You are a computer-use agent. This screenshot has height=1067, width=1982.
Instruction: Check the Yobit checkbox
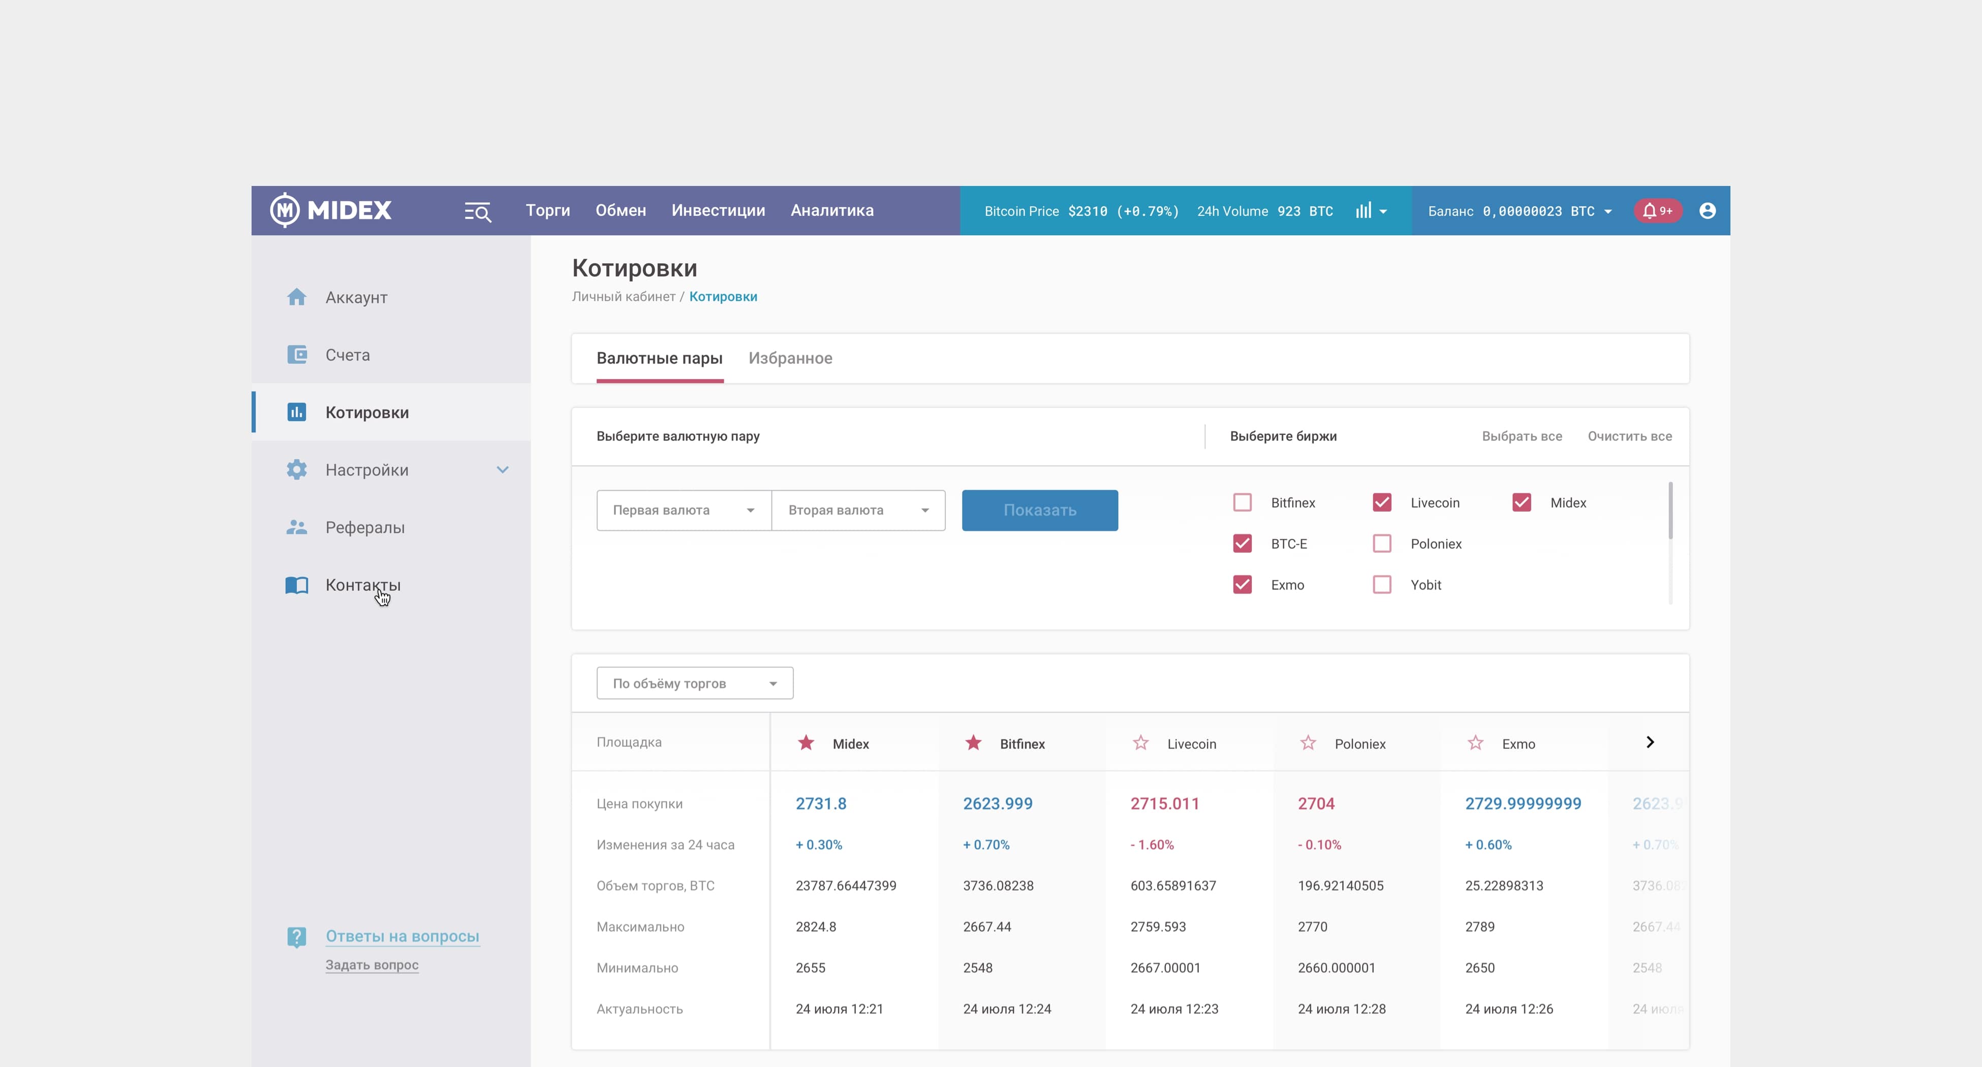(1382, 585)
